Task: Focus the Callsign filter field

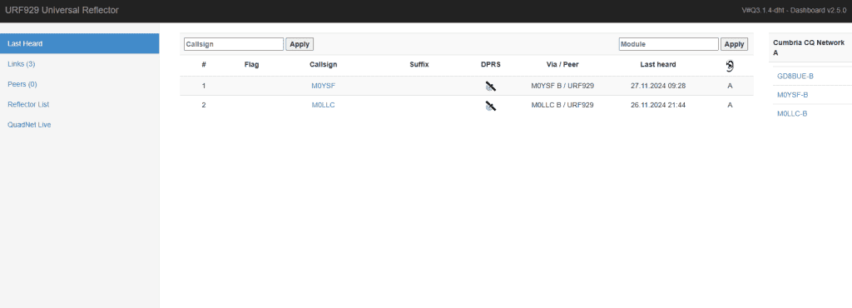Action: point(234,44)
